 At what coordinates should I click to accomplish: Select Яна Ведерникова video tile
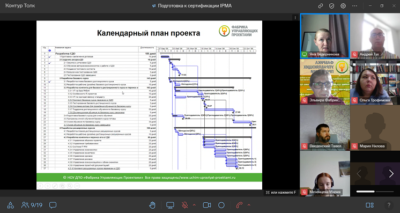point(325,36)
